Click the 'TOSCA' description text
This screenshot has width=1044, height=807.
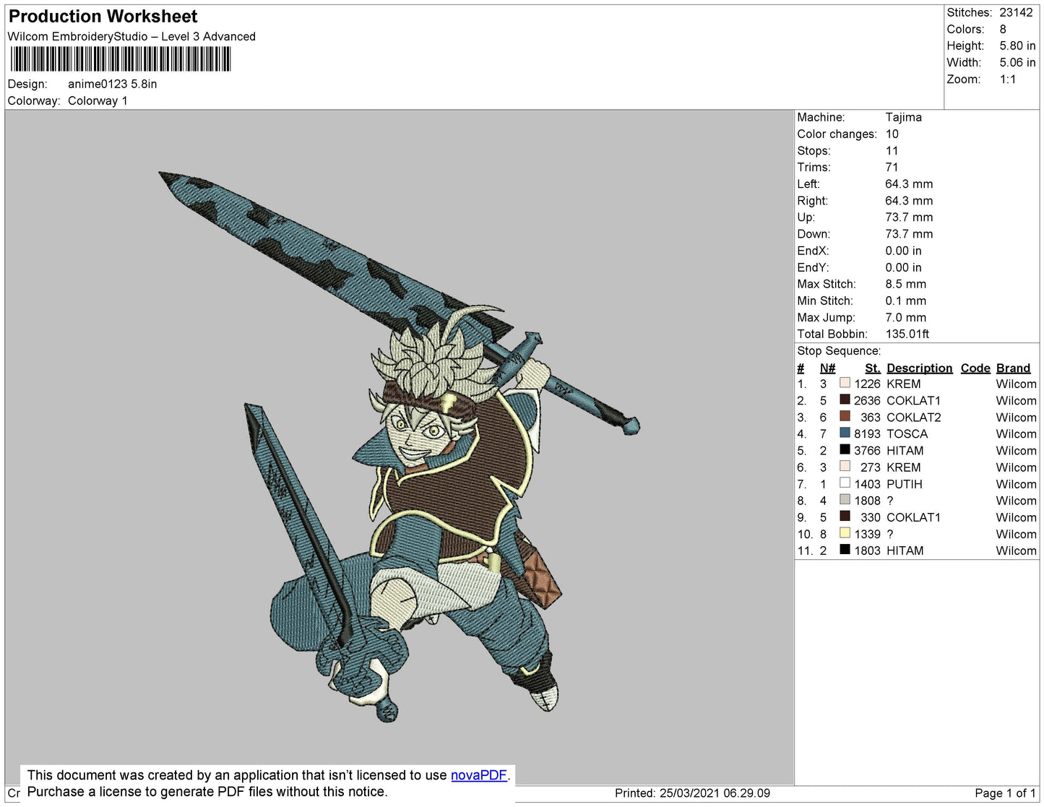tap(907, 433)
